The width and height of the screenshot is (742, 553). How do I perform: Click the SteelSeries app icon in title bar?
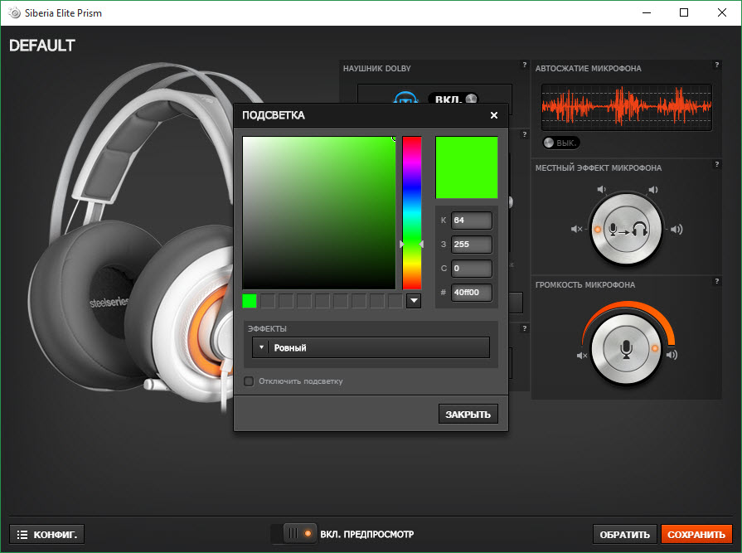point(14,12)
